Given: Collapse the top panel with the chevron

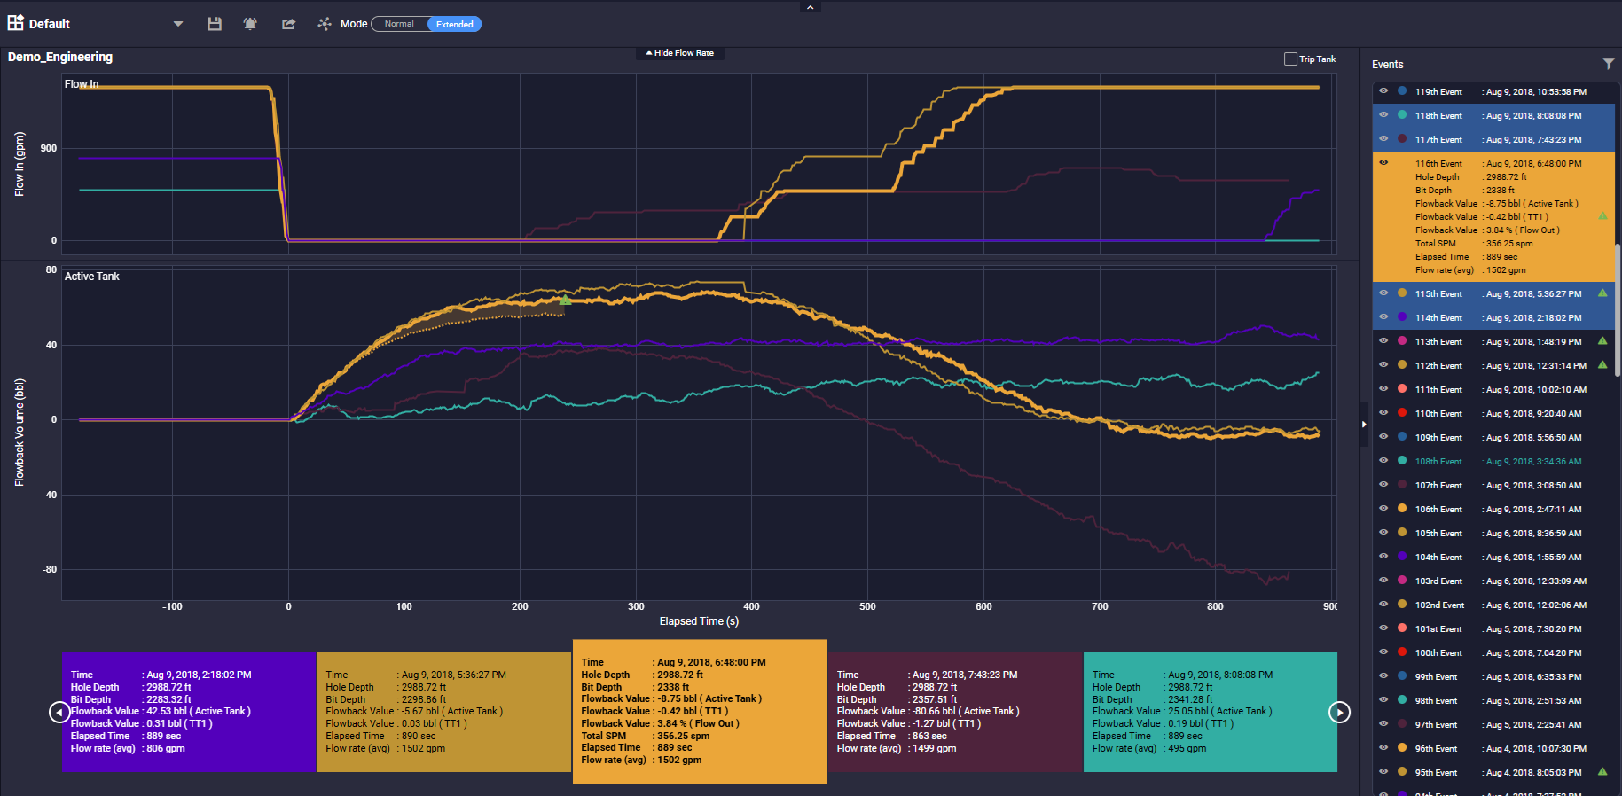Looking at the screenshot, I should pos(810,7).
